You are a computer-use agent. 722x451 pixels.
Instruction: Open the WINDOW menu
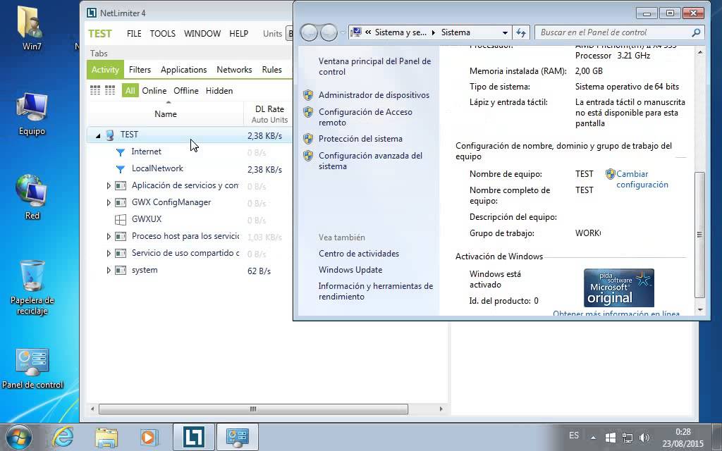click(202, 34)
